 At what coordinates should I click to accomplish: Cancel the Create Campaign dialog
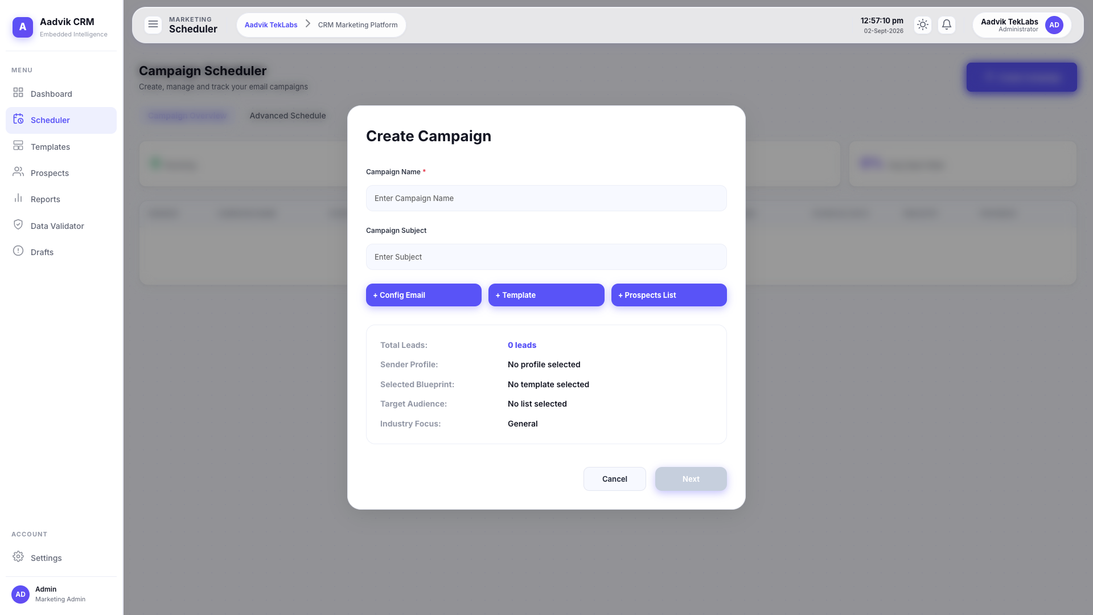coord(614,479)
